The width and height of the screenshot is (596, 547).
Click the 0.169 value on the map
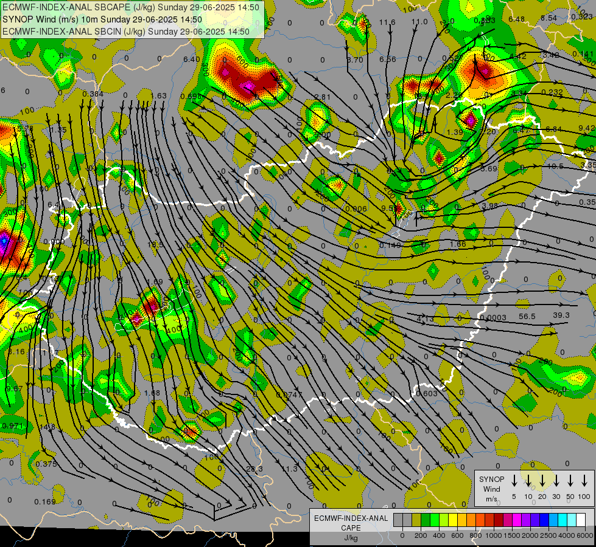tap(45, 502)
